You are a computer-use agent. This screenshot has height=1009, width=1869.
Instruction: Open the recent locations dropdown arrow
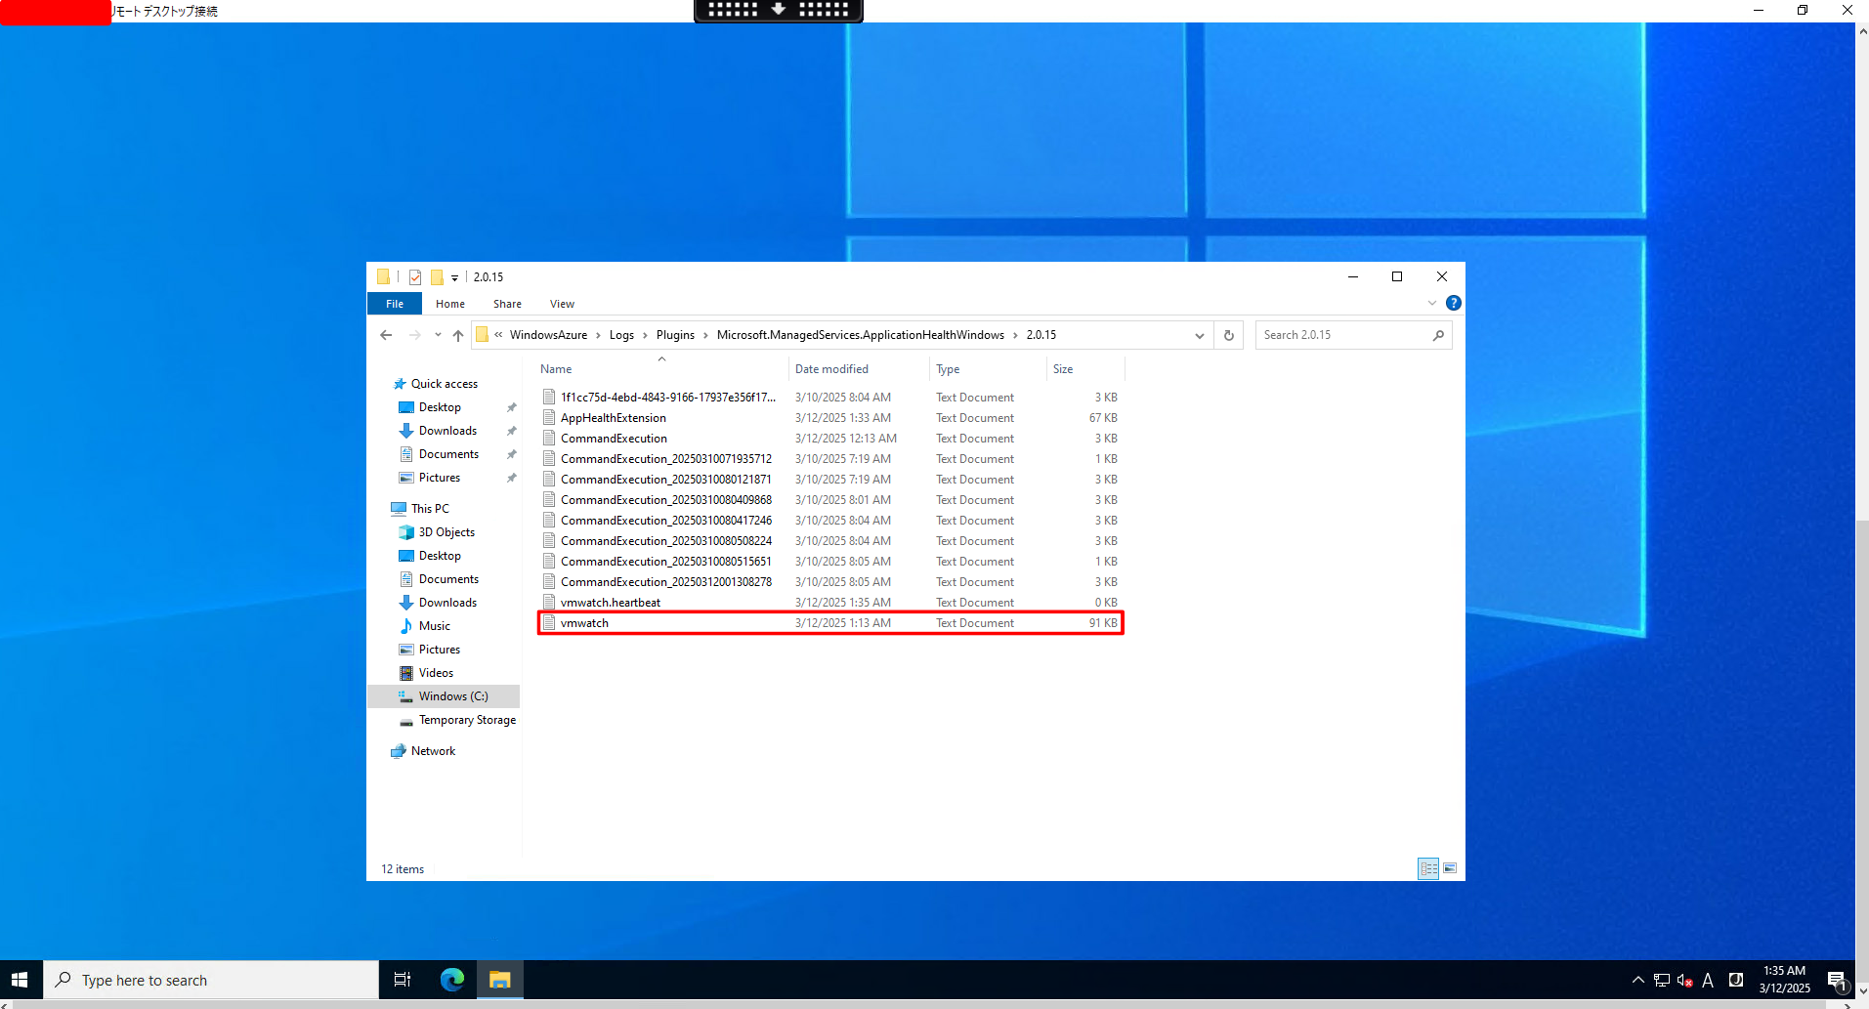pos(438,335)
